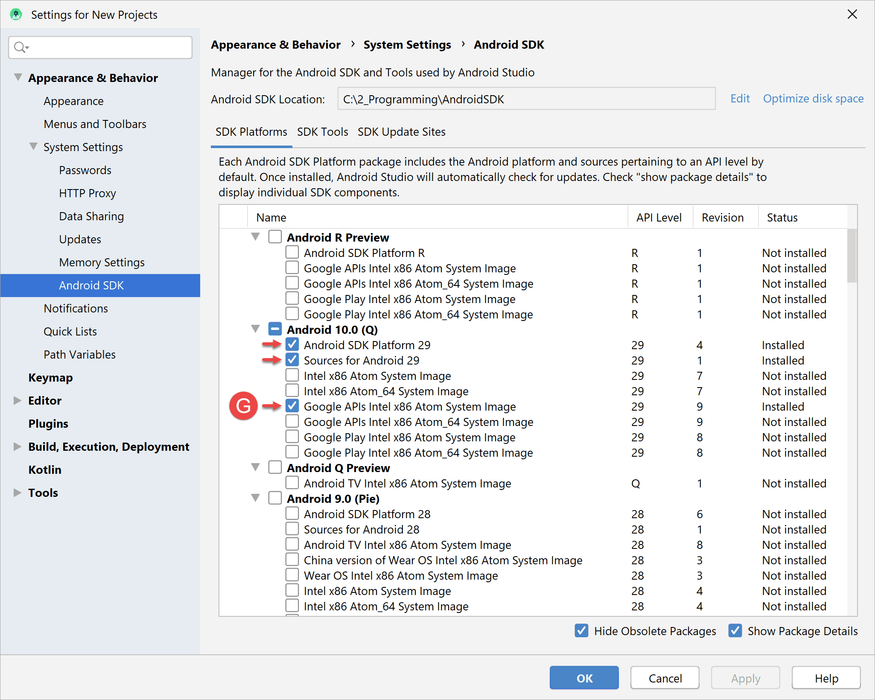Image resolution: width=875 pixels, height=700 pixels.
Task: Switch to the SDK Tools tab
Action: pos(323,132)
